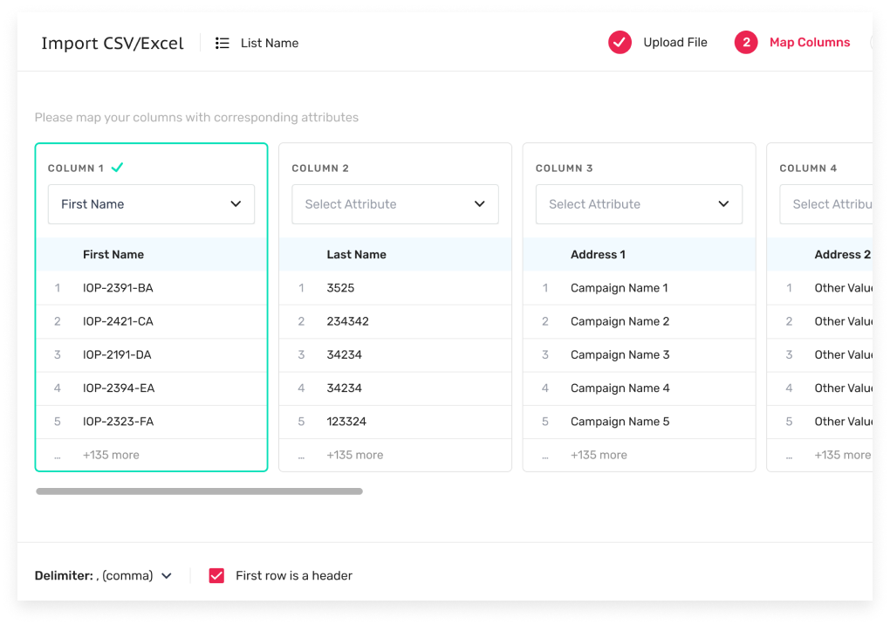
Task: Click the Upload File completed checkmark icon
Action: pos(620,43)
